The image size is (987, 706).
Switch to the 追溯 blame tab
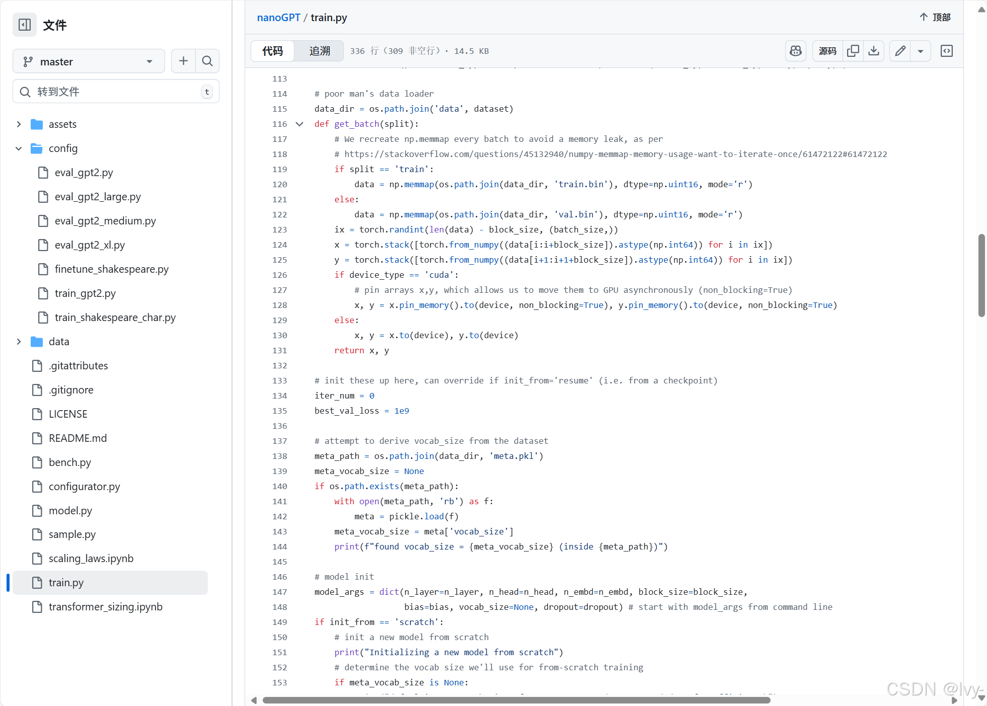[319, 51]
